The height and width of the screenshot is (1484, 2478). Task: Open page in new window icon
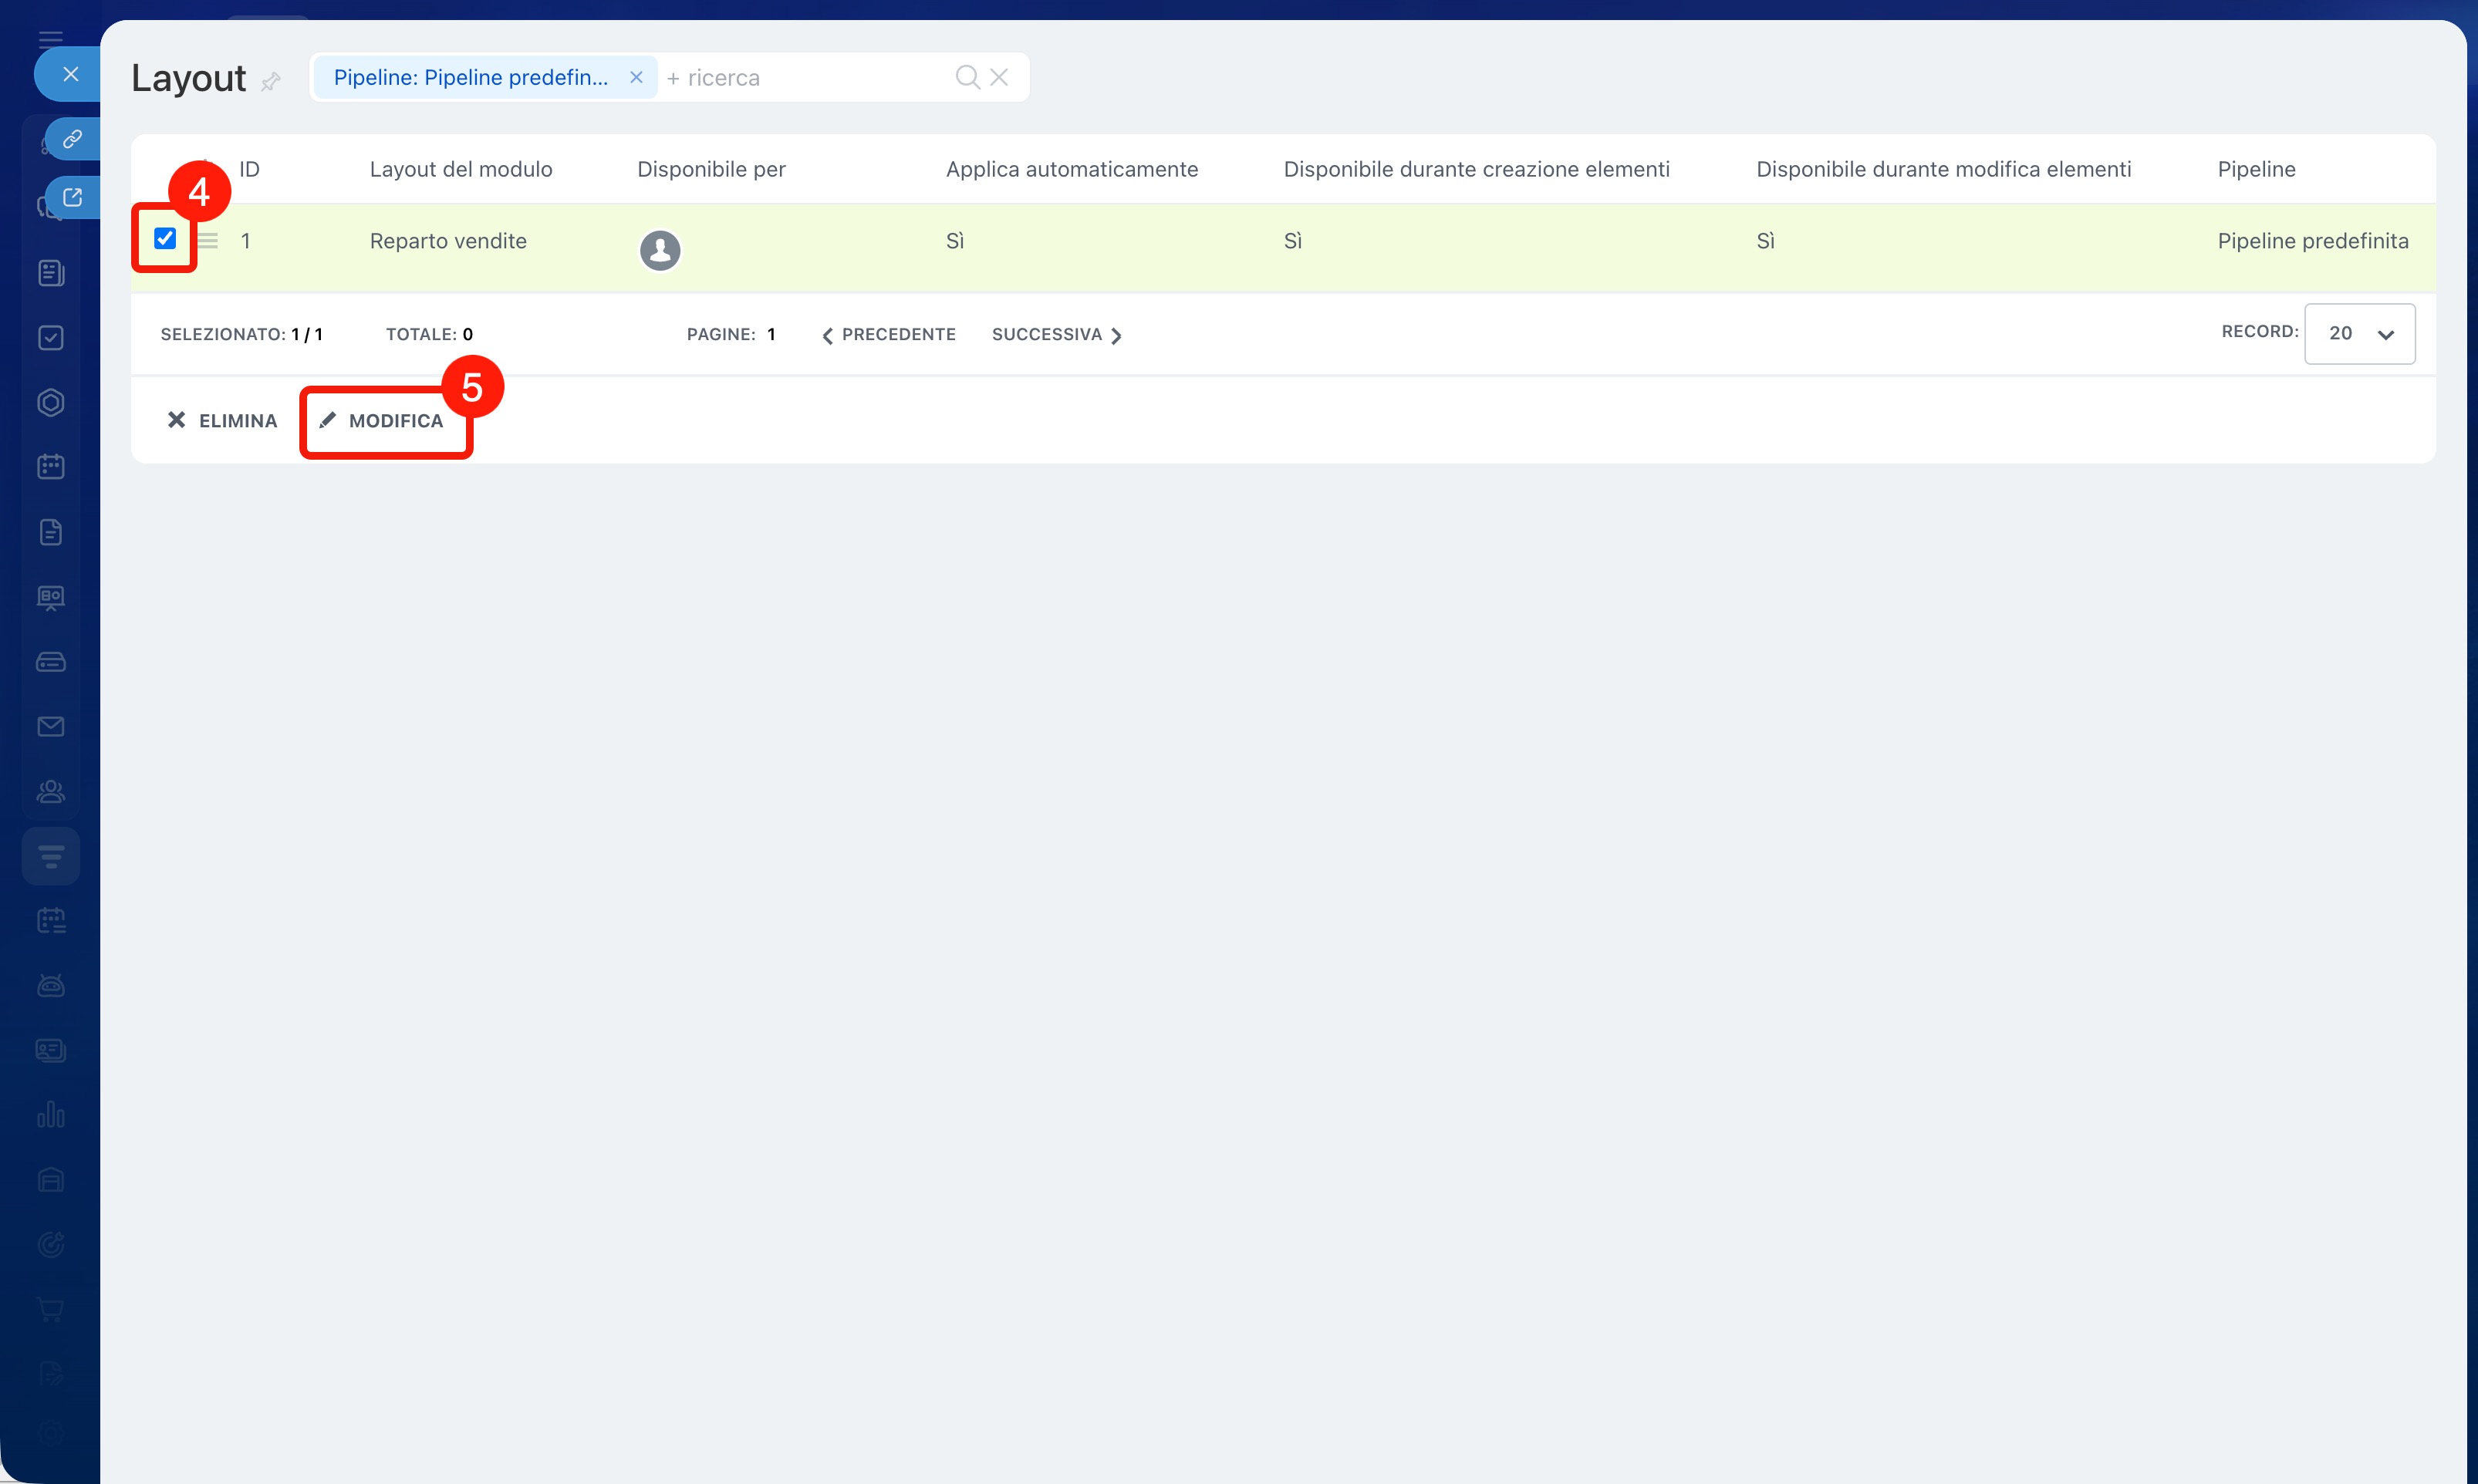coord(72,197)
